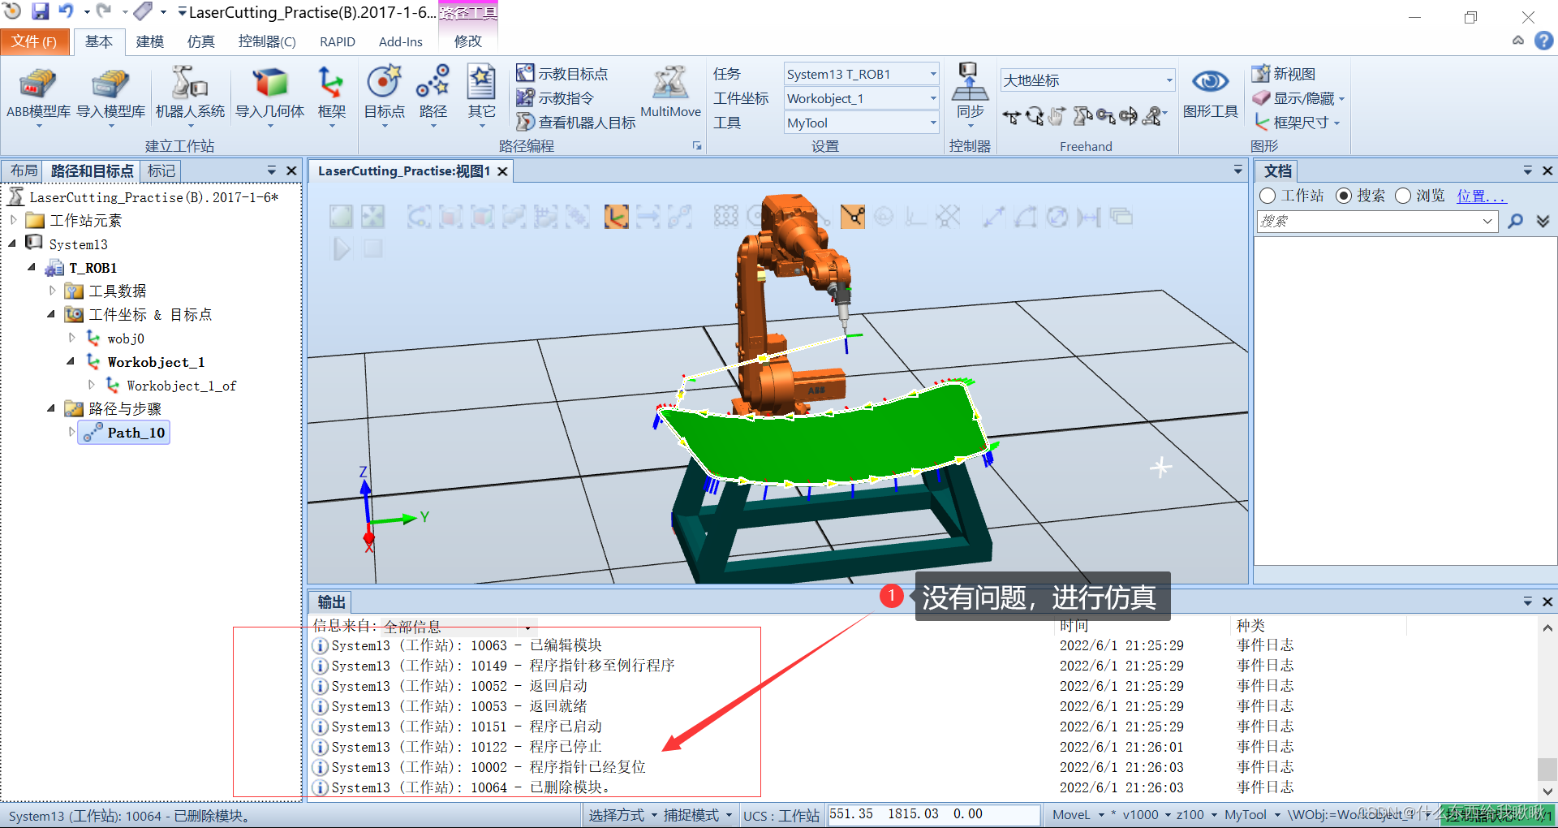This screenshot has width=1558, height=828.
Task: Open the v1000 speed dropdown
Action: pyautogui.click(x=1147, y=815)
